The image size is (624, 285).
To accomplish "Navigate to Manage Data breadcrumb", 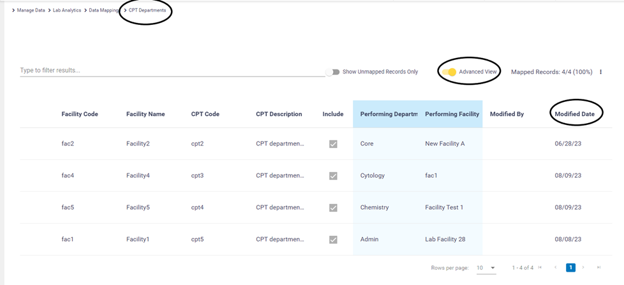I will 31,10.
